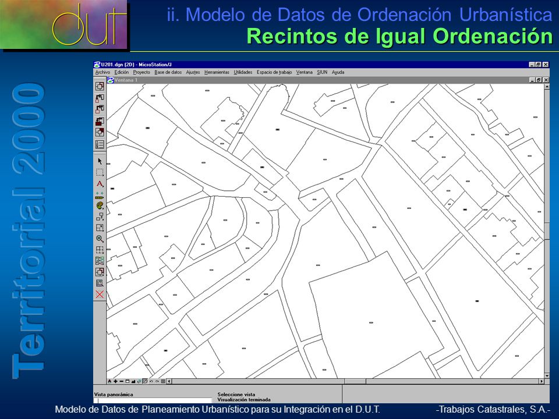Open the ruler measurement tool with green dots
The width and height of the screenshot is (559, 419).
click(x=100, y=195)
